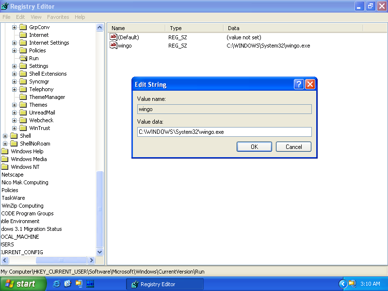Sort values by the Data column header

[x=293, y=28]
